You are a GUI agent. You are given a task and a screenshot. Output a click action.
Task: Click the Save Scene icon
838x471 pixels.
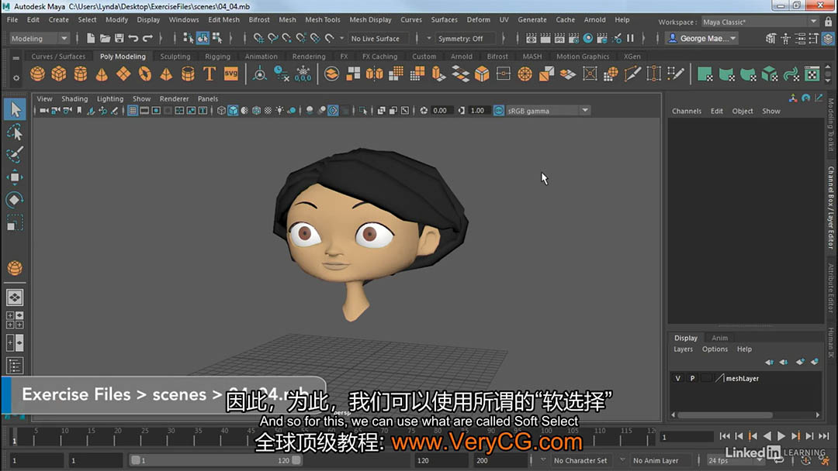(x=119, y=39)
